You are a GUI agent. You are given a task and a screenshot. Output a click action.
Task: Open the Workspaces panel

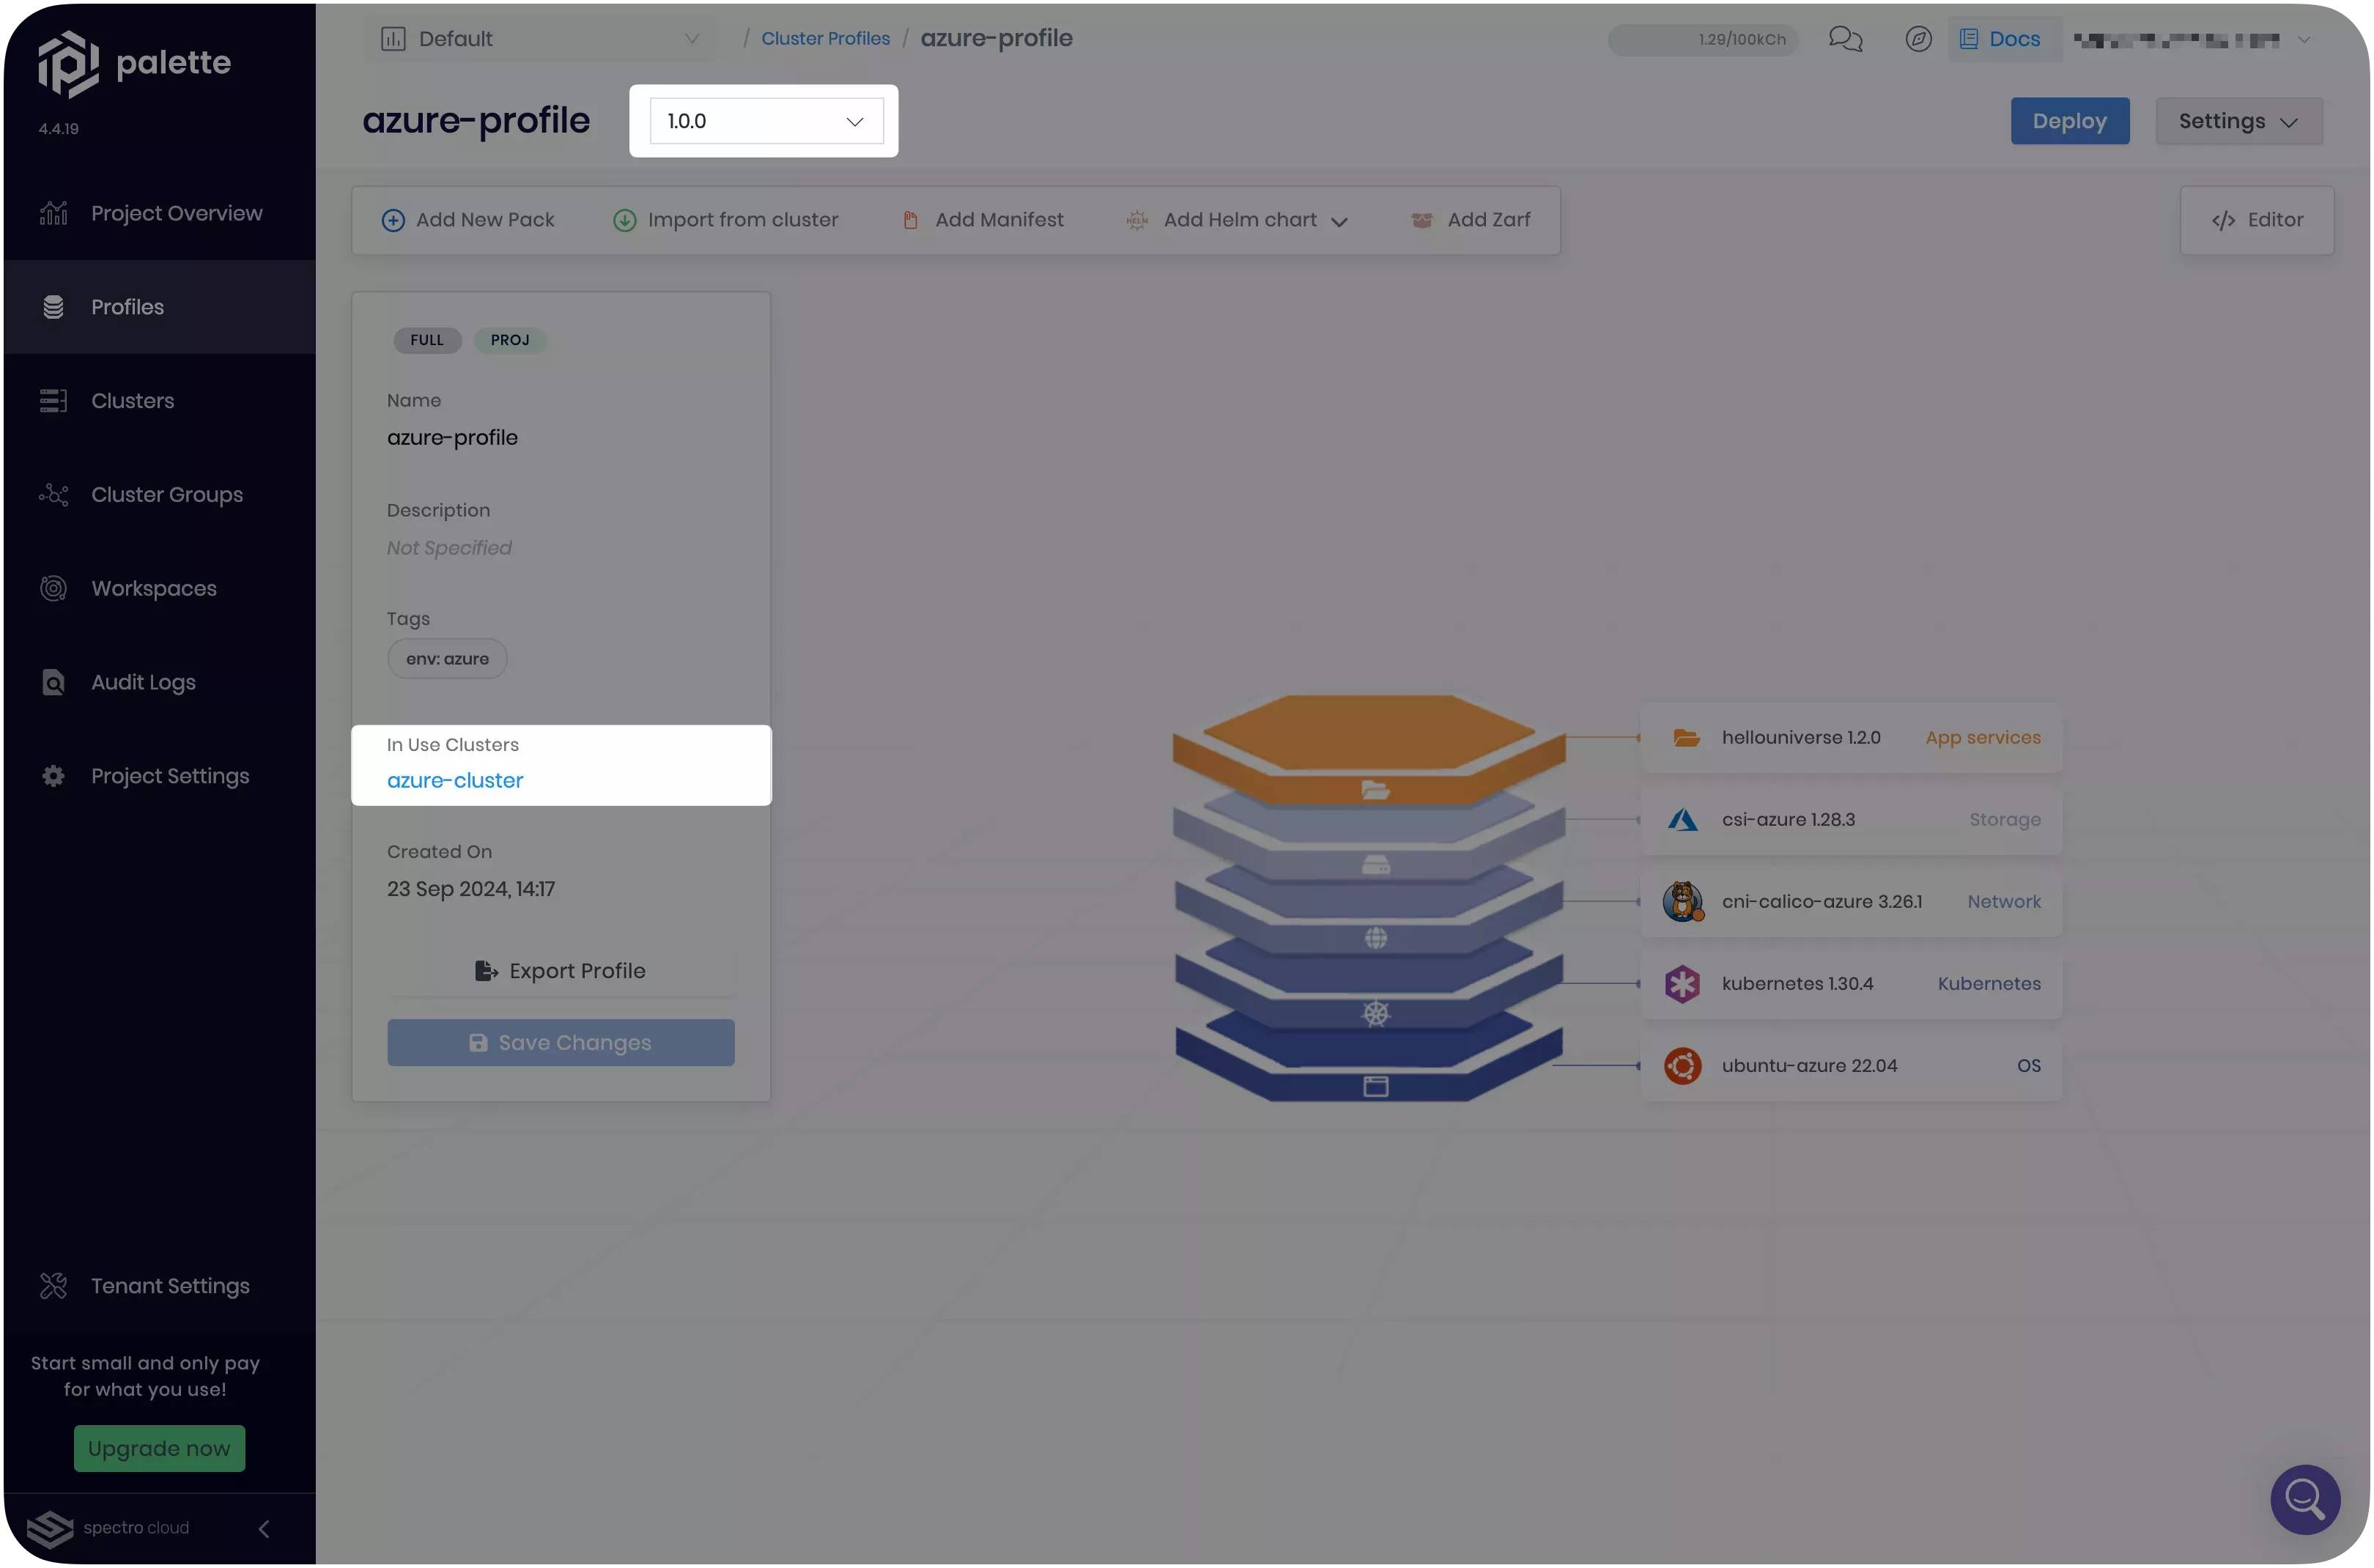tap(153, 588)
